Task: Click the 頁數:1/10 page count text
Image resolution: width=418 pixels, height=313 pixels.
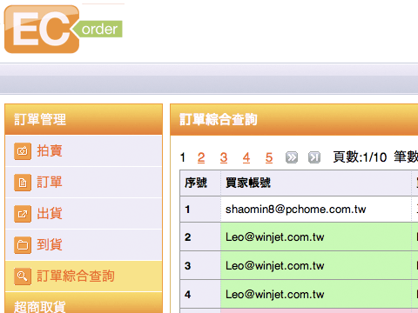Action: [360, 157]
